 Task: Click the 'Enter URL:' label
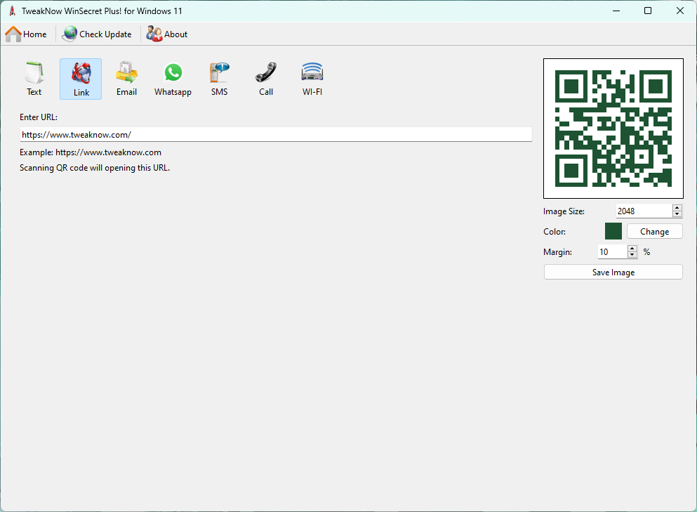[x=38, y=117]
